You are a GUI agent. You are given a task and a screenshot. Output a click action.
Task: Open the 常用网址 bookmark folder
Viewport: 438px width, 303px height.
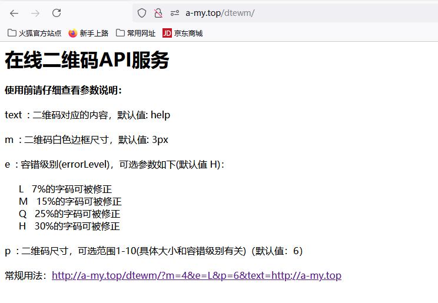[136, 33]
